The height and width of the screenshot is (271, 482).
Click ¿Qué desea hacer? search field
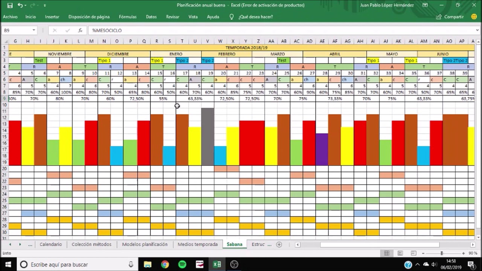256,17
